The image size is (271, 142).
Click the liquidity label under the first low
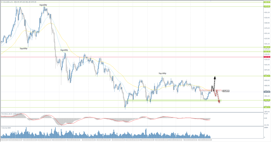tap(24, 48)
